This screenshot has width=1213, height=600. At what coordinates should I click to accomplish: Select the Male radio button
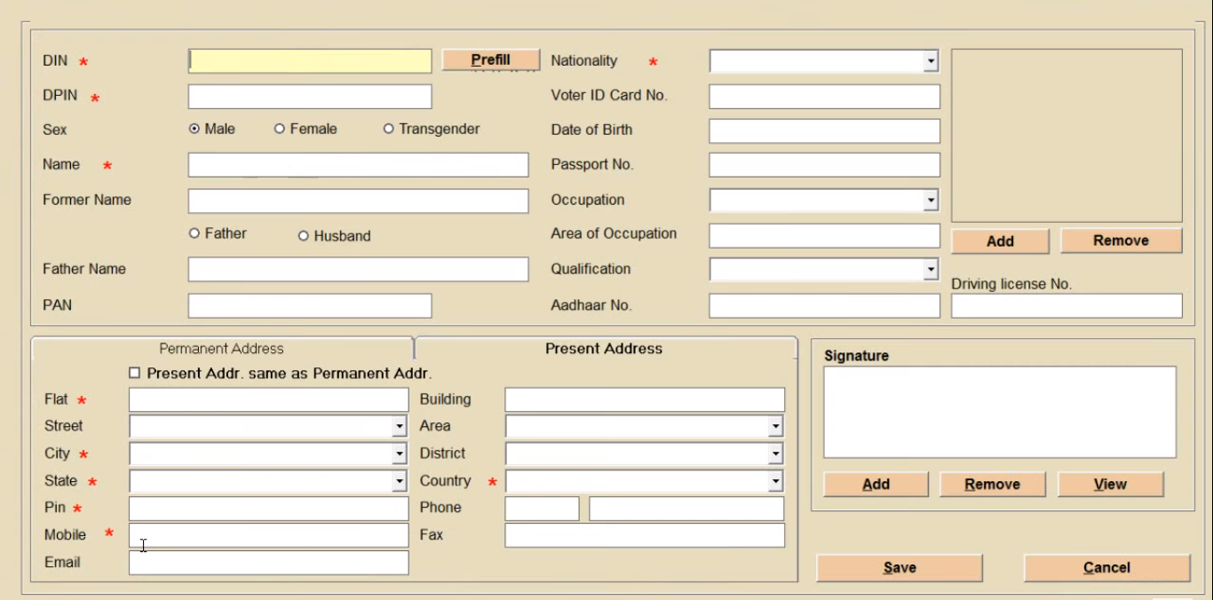point(194,129)
